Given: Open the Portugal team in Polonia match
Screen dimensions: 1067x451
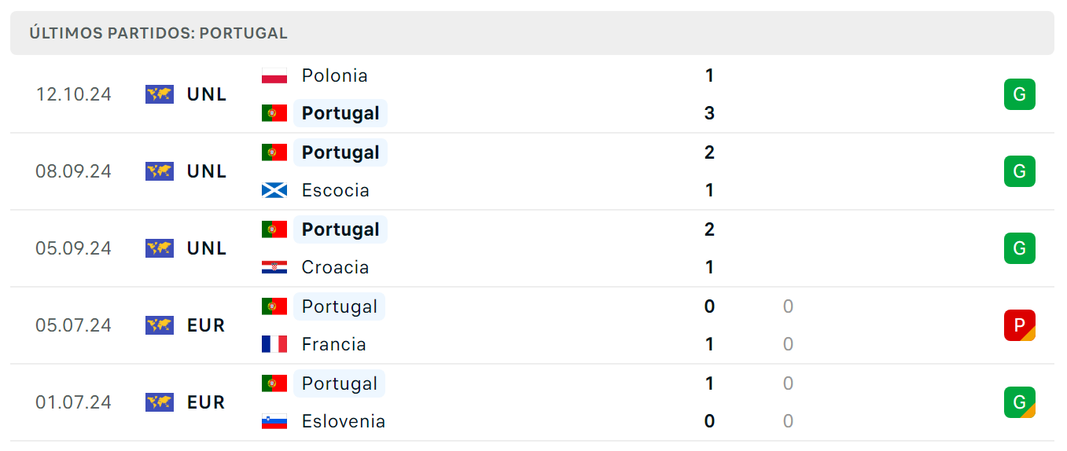Looking at the screenshot, I should [340, 113].
